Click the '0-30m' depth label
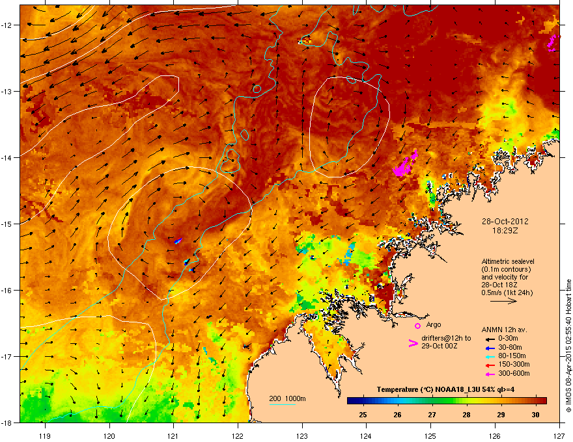 point(508,339)
